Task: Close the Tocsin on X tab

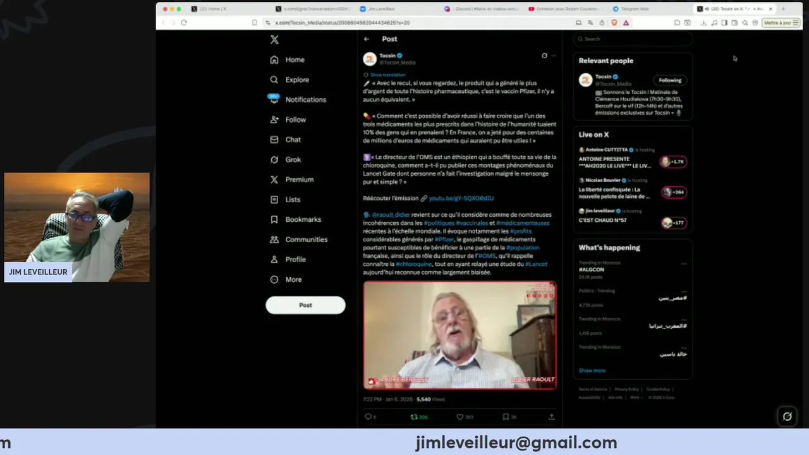Action: click(x=770, y=9)
